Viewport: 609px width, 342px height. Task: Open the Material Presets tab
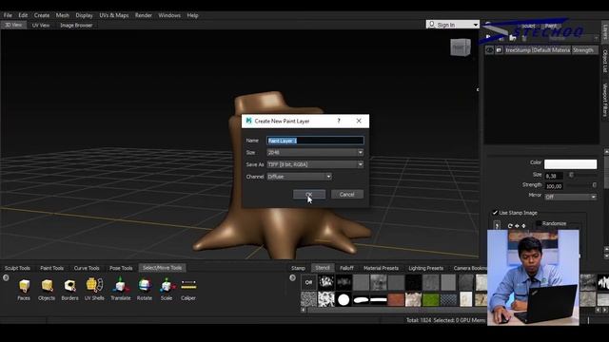pyautogui.click(x=381, y=268)
